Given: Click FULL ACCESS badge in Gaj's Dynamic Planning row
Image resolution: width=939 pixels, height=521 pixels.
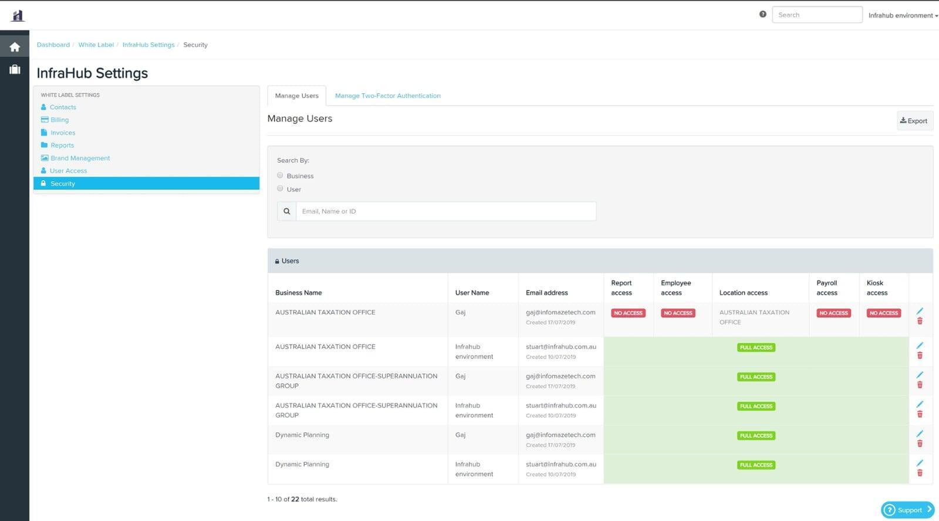Looking at the screenshot, I should click(756, 435).
